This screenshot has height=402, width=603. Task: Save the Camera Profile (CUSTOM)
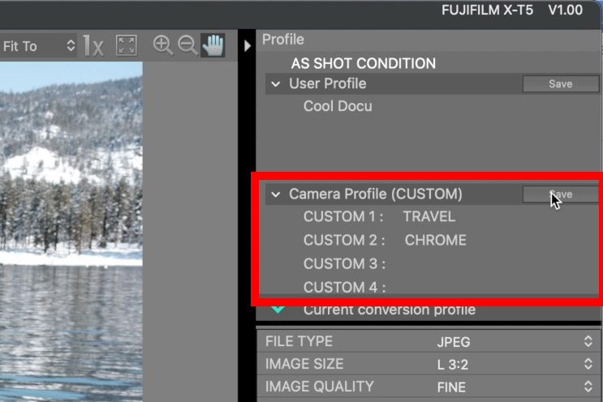560,195
